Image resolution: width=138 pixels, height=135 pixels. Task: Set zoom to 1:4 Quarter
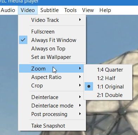point(108,69)
